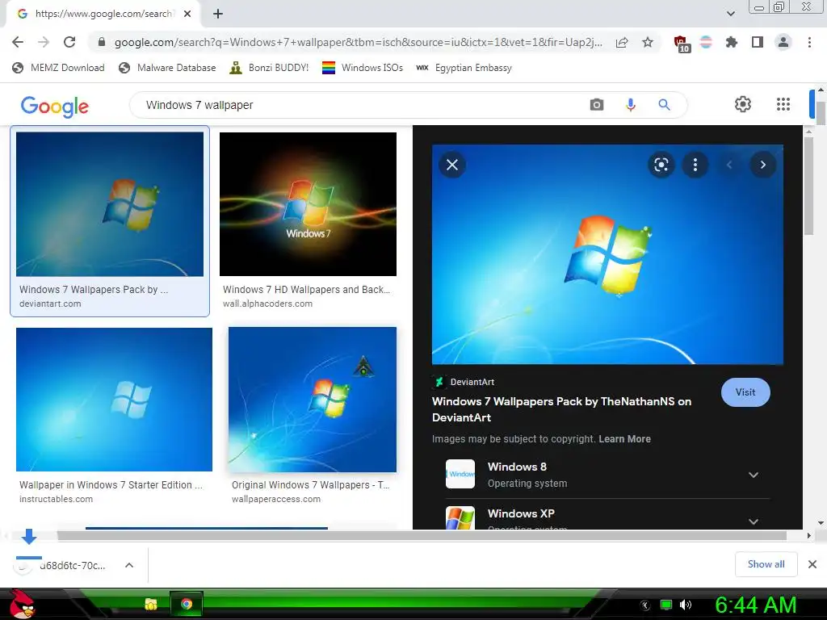The image size is (827, 620).
Task: Toggle the browser side panel
Action: click(x=758, y=42)
